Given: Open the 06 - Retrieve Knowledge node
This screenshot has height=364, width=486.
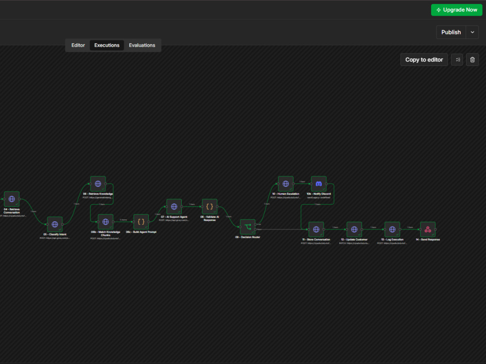Looking at the screenshot, I should [98, 184].
